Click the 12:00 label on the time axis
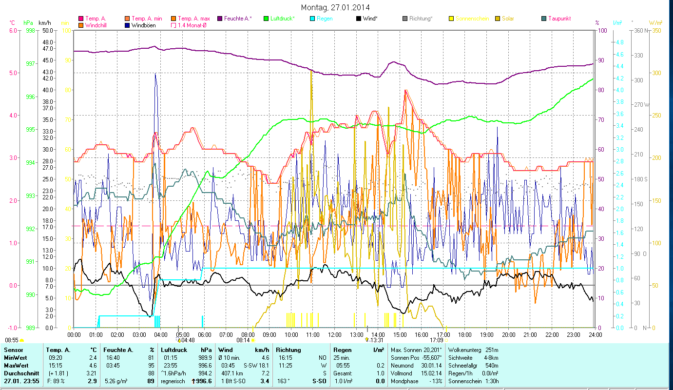Screen dimensions: 673x390 [x=335, y=335]
